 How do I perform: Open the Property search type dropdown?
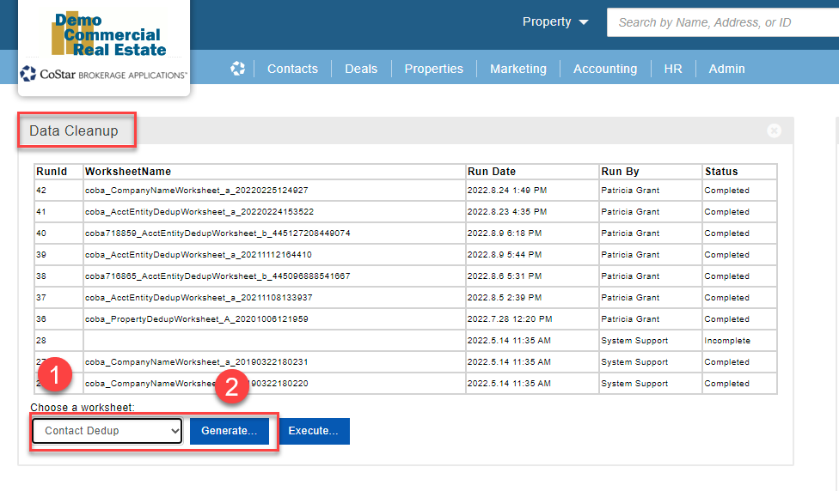click(x=555, y=22)
